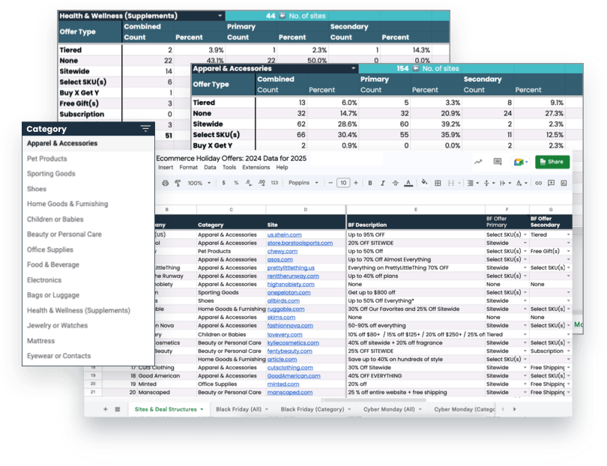Open the Health & Wellness category dropdown

click(x=220, y=16)
